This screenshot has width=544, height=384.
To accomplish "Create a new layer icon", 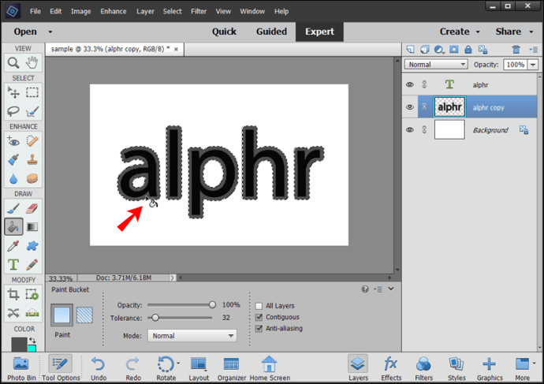I will (x=410, y=50).
